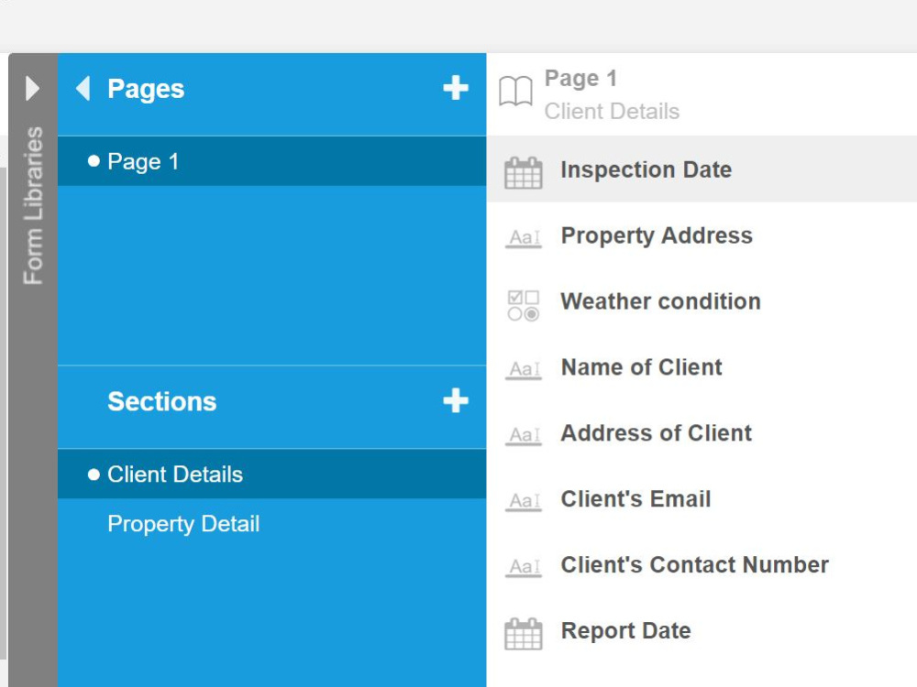Viewport: 917px width, 687px height.
Task: Click the multi-choice icon beside Weather condition
Action: pos(523,302)
